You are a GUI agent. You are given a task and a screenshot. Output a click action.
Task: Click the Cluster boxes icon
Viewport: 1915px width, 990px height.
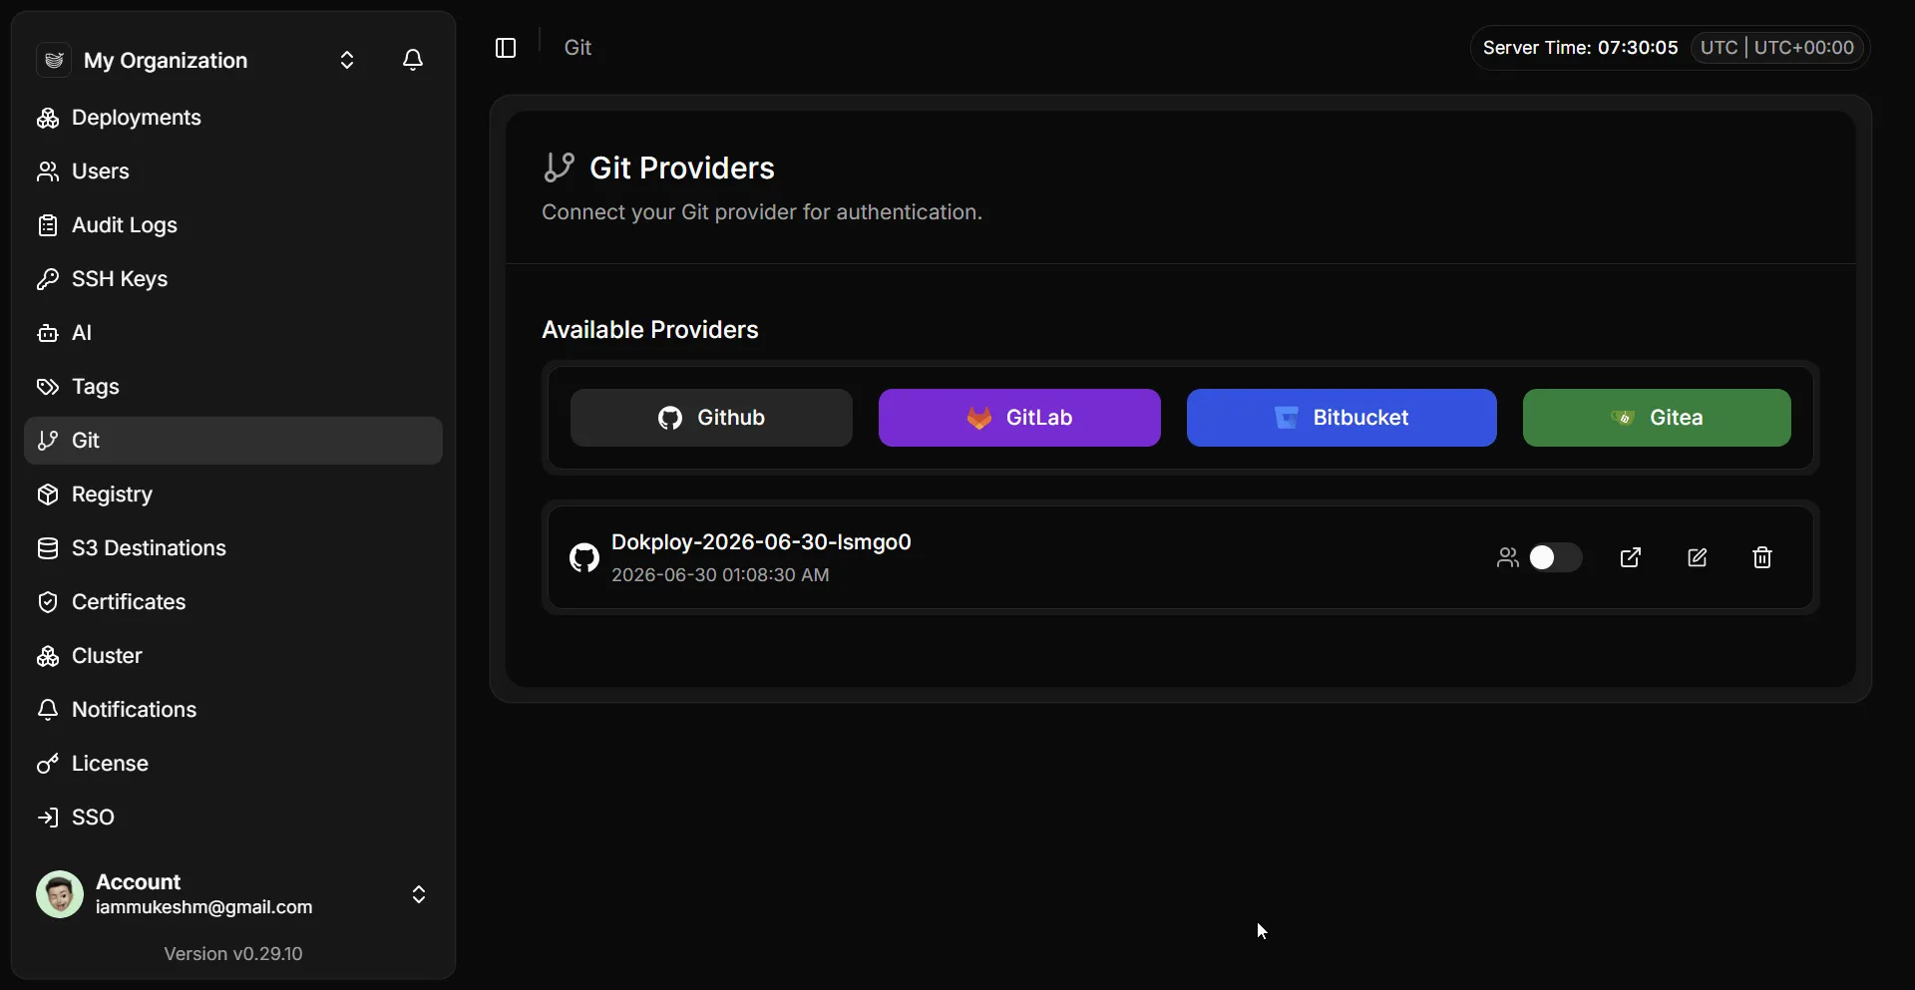(x=48, y=656)
